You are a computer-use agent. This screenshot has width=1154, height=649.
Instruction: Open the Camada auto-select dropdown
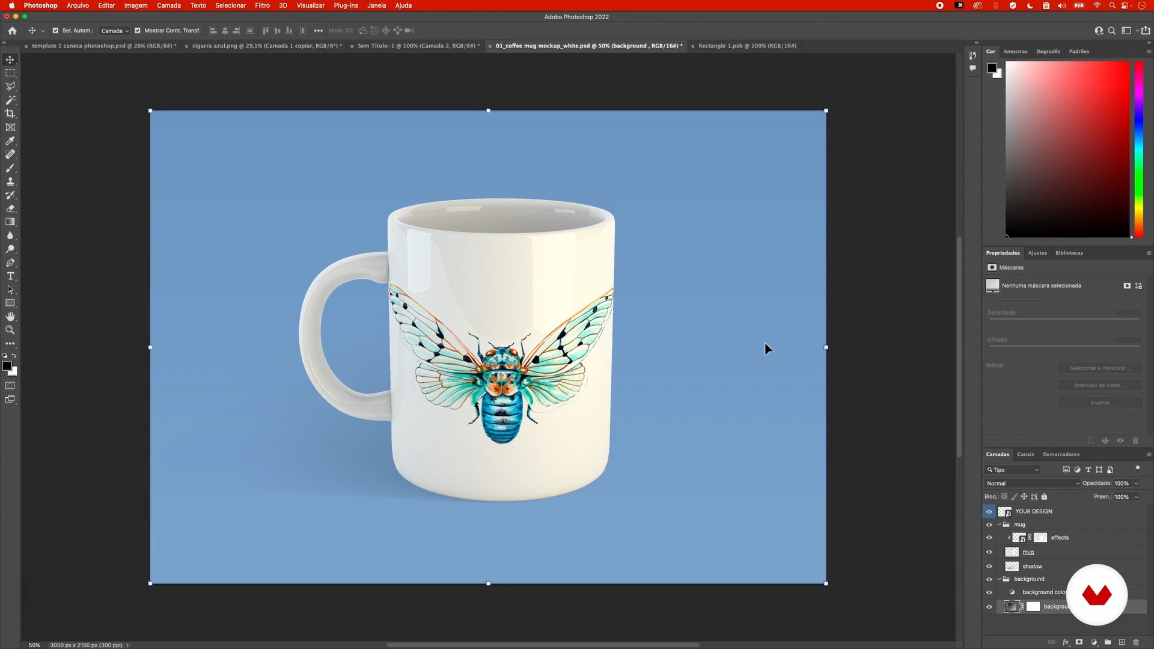(114, 31)
